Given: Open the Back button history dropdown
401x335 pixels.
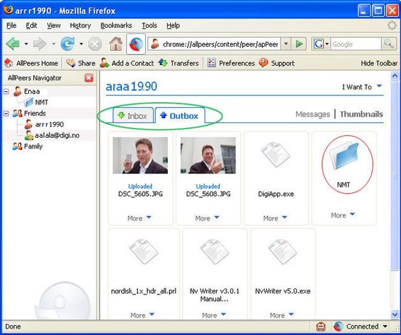Looking at the screenshot, I should coord(26,44).
